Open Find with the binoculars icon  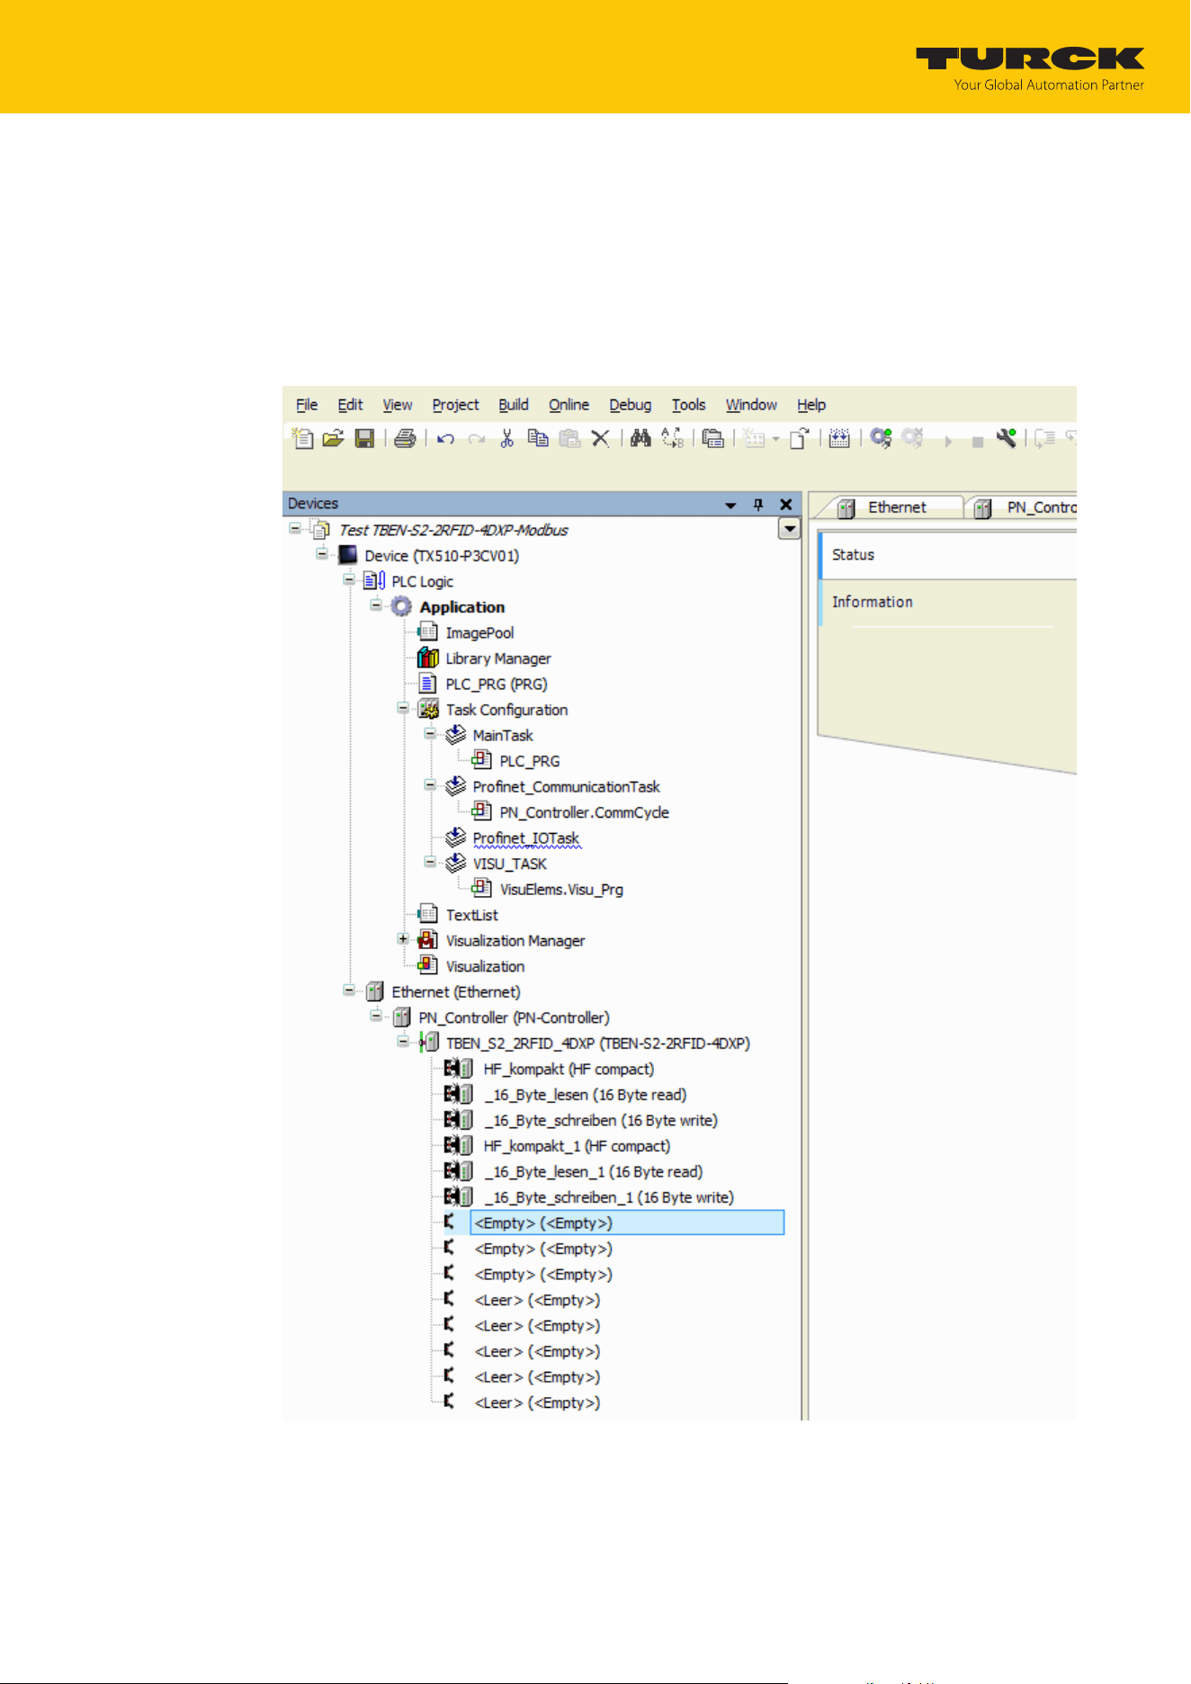click(x=640, y=439)
